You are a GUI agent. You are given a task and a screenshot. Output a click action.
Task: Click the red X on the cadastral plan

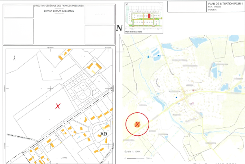(x=58, y=106)
